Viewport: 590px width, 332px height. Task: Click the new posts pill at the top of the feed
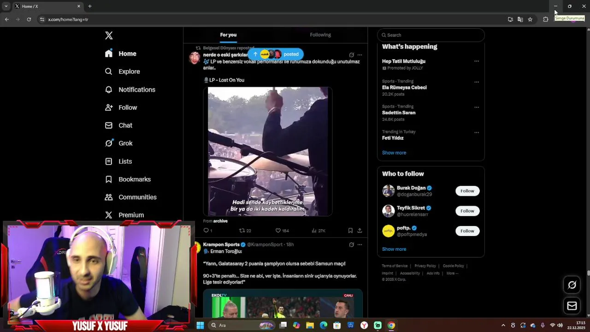pos(276,54)
